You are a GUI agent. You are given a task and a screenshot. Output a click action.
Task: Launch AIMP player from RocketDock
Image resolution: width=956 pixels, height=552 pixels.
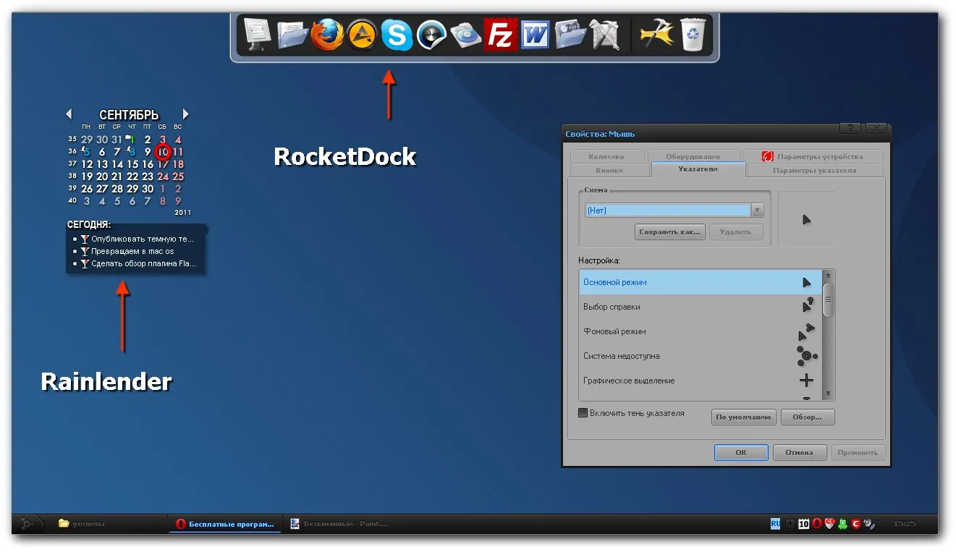pyautogui.click(x=362, y=35)
